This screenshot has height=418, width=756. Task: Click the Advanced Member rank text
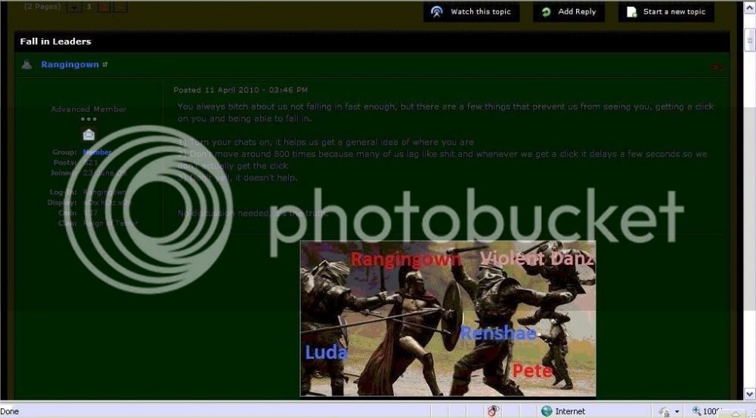[x=88, y=109]
